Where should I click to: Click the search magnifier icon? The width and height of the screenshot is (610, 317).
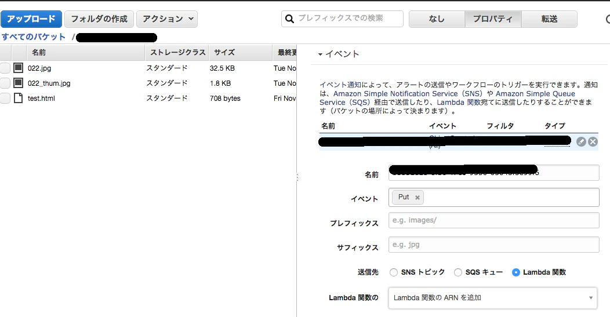point(289,19)
